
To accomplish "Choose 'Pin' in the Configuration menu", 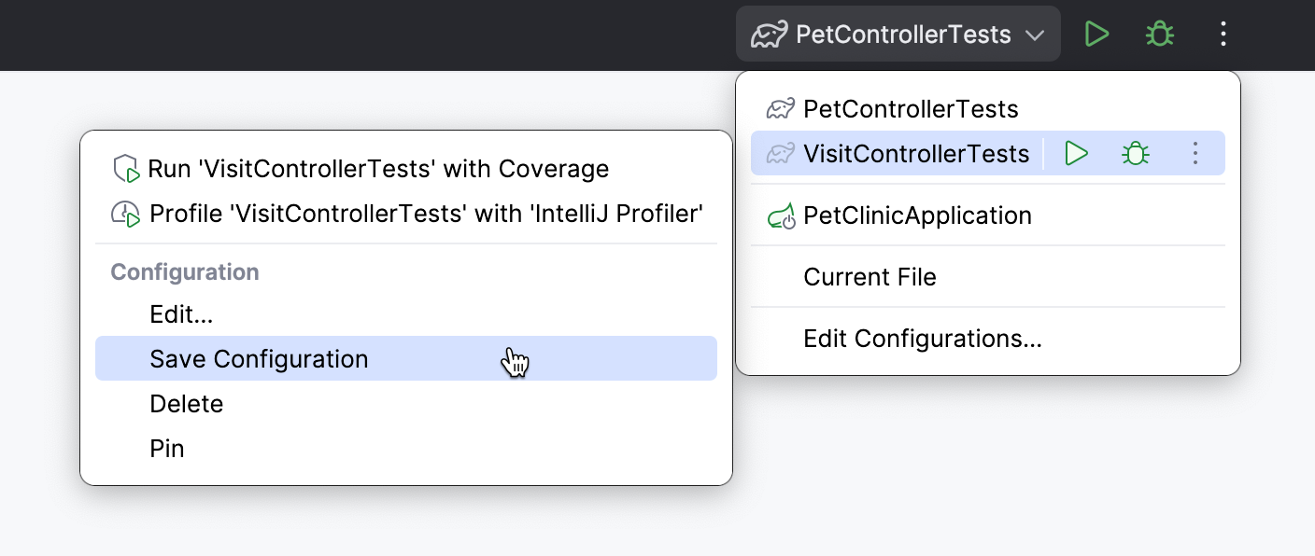I will 167,448.
